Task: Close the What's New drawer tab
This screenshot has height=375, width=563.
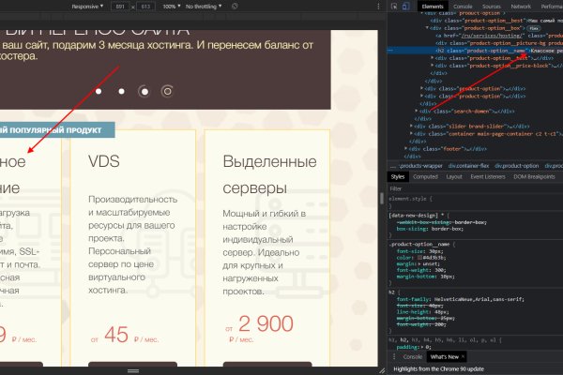Action: coord(463,357)
